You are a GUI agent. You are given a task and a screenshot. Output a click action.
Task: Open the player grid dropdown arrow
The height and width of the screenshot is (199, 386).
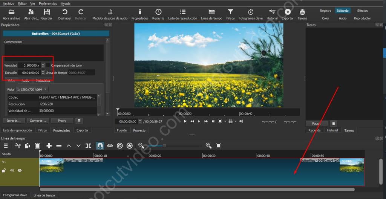click(x=236, y=121)
